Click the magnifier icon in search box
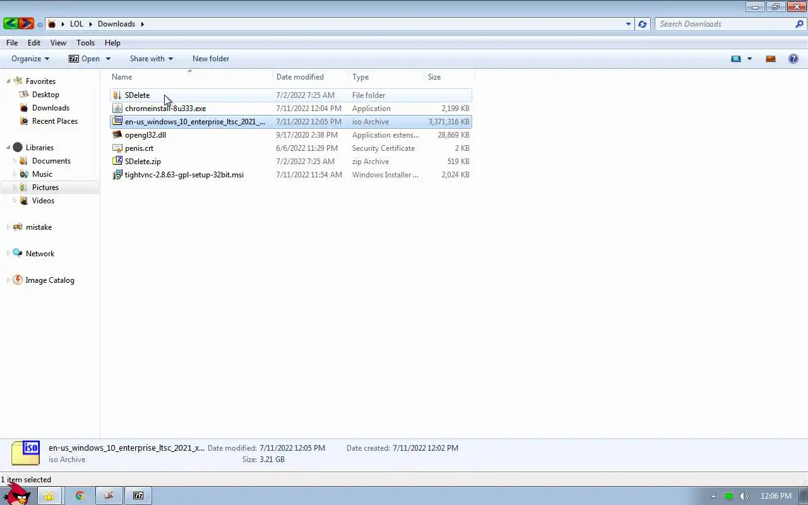Viewport: 808px width, 505px height. pyautogui.click(x=799, y=24)
